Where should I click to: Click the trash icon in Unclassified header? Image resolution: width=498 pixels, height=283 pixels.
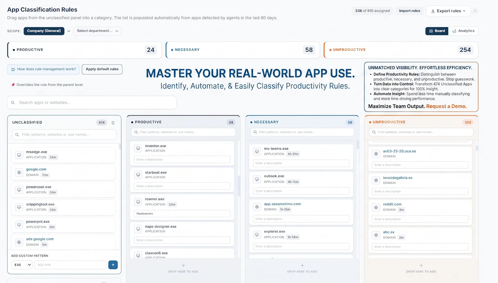(x=113, y=123)
